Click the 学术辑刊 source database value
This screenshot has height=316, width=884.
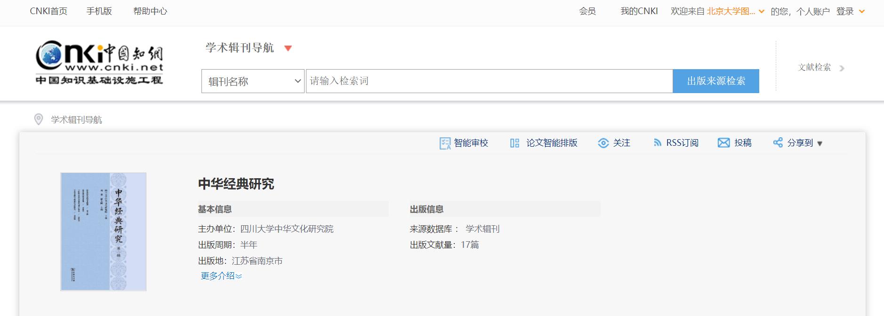(x=482, y=229)
